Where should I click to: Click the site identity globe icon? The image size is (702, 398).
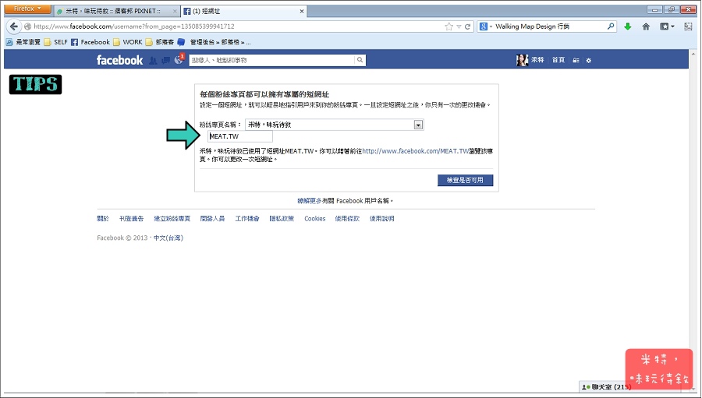click(x=27, y=26)
